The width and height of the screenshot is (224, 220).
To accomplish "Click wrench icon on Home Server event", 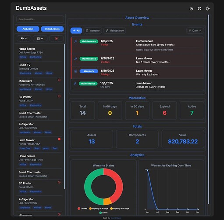I will pos(75,41).
